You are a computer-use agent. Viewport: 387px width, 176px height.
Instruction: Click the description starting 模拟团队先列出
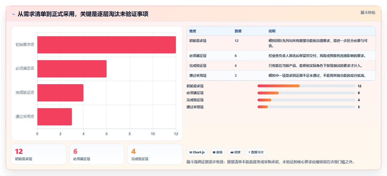coord(318,43)
